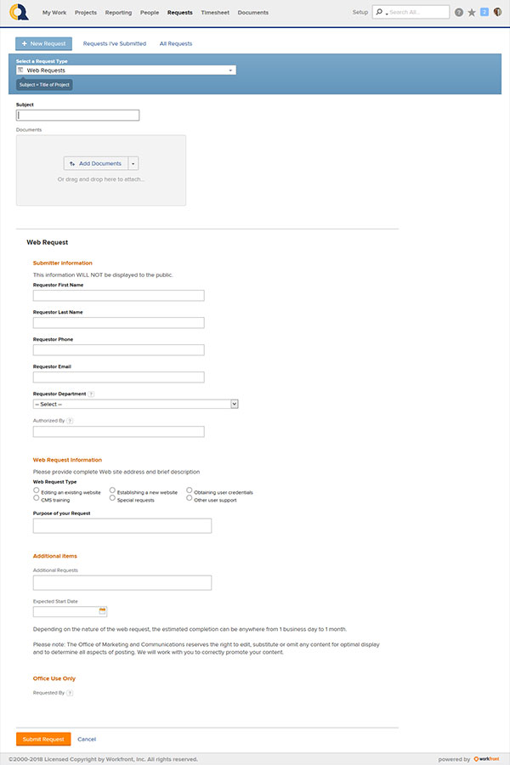This screenshot has height=765, width=510.
Task: Click the Subject = Title of Project tooltip
Action: 44,85
